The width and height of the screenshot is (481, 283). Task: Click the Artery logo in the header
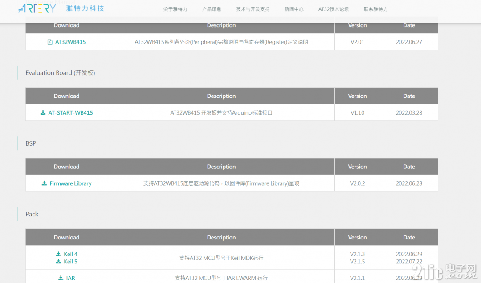(37, 8)
